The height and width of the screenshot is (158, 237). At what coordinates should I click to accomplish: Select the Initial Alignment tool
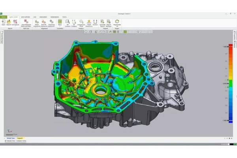point(37,23)
